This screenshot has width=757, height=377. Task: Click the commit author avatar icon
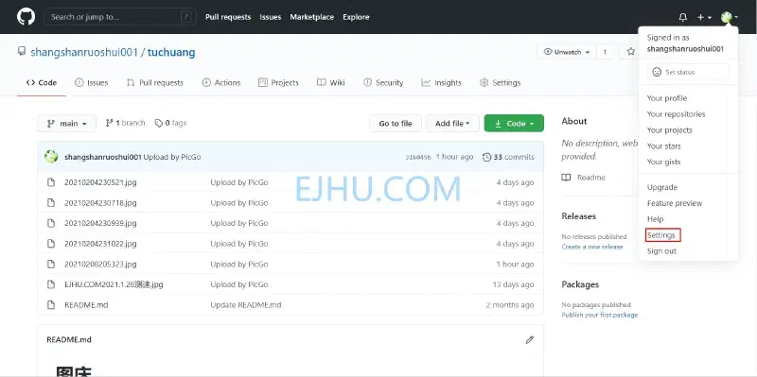click(x=51, y=157)
